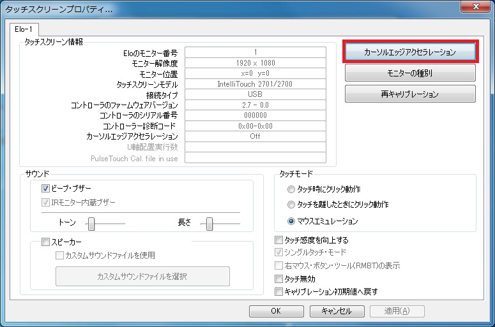This screenshot has width=495, height=327.
Task: Start 再キャリブレーション
Action: click(409, 94)
